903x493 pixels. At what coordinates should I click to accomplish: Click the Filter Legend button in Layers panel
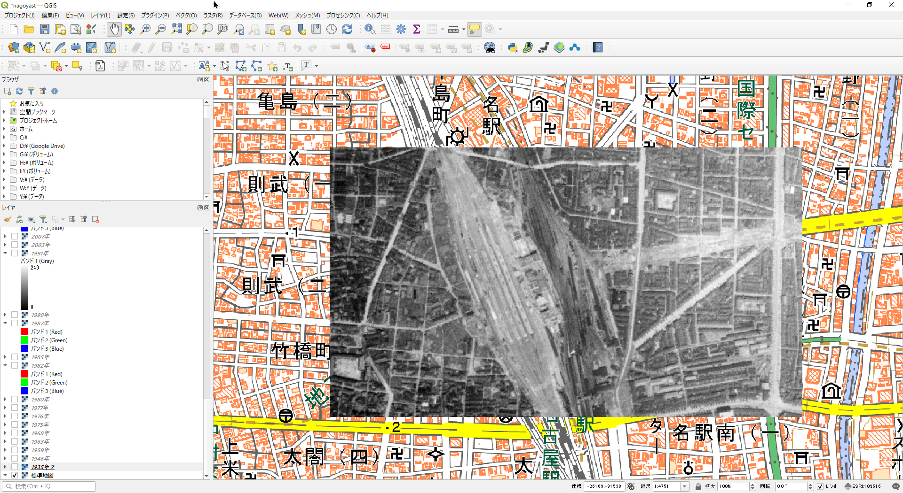point(43,219)
